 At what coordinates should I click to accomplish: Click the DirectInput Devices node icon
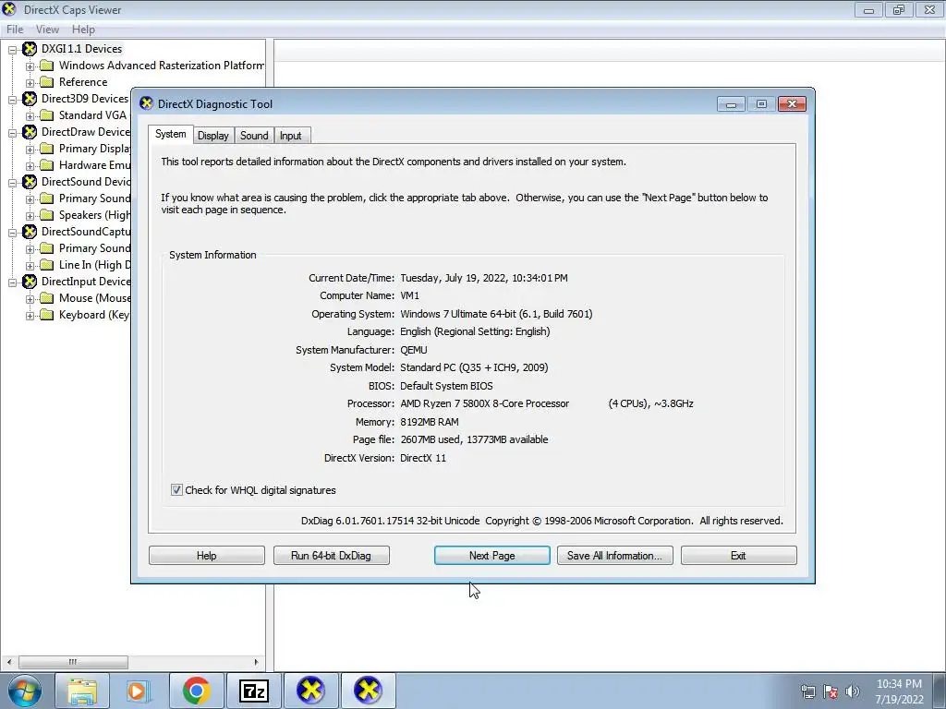click(x=30, y=282)
